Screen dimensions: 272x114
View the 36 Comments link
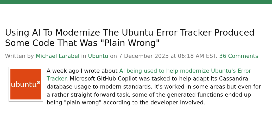(x=238, y=56)
